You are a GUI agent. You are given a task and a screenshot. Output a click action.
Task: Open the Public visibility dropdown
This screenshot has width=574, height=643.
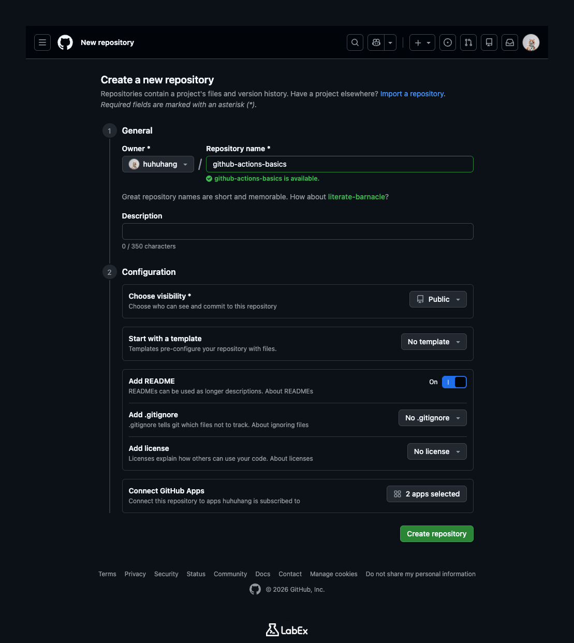click(x=438, y=299)
